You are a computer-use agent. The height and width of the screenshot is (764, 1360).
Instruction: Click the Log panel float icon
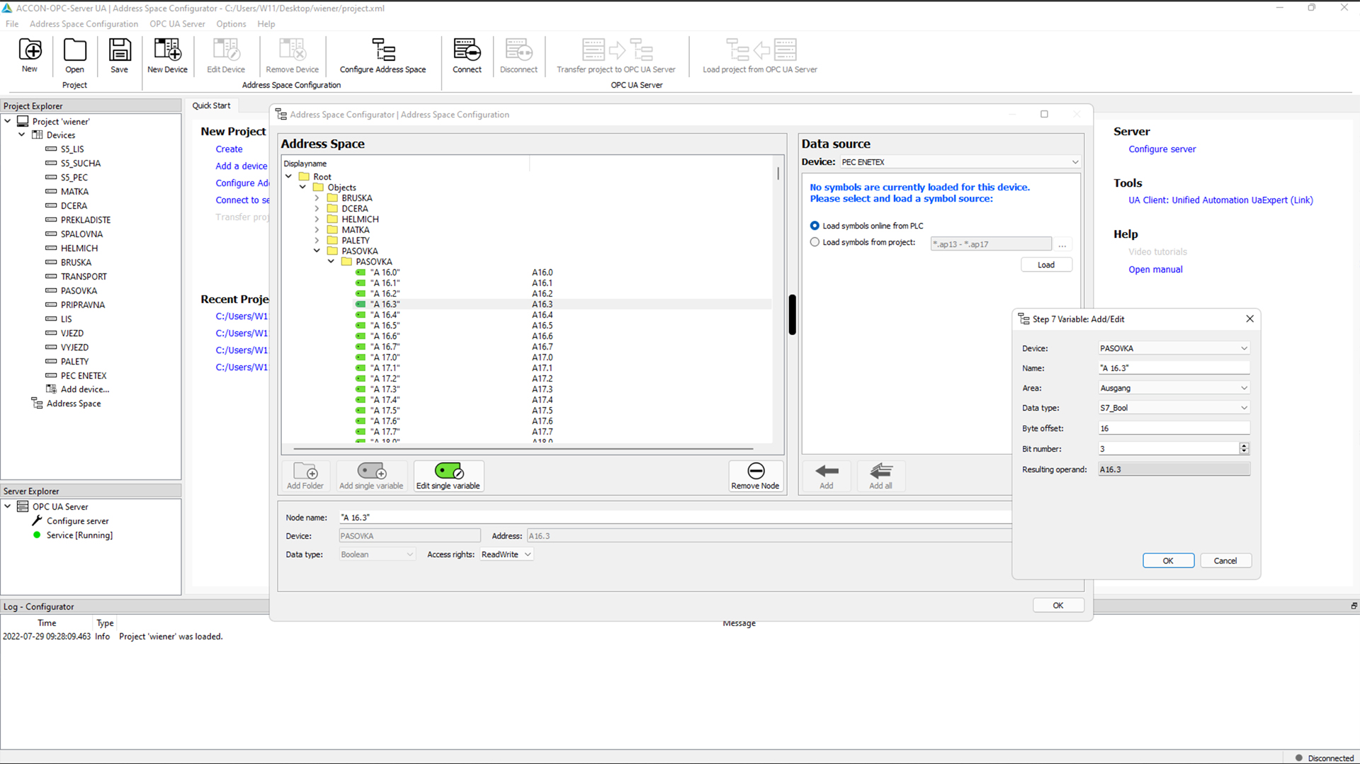pos(1354,606)
